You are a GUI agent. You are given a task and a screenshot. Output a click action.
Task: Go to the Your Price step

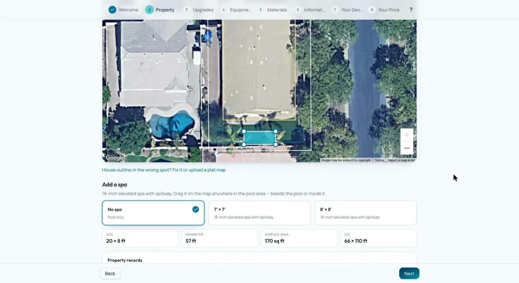[384, 10]
